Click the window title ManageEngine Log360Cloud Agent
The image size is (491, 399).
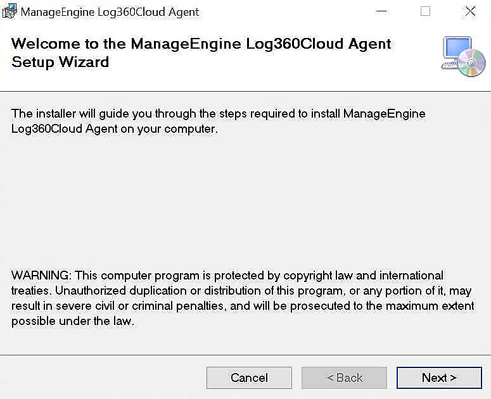pos(110,12)
